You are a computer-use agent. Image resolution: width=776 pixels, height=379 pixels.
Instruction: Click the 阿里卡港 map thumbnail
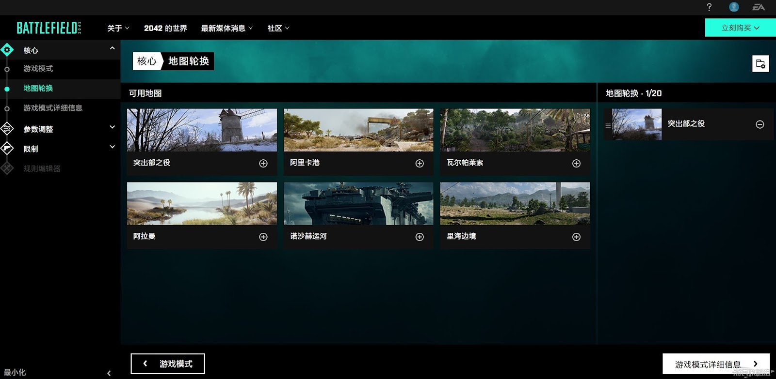point(358,130)
